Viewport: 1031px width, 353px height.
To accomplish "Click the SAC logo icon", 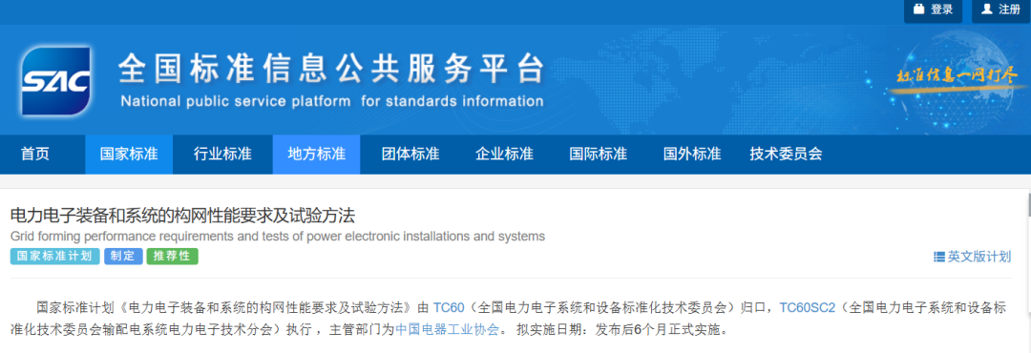I will [x=56, y=81].
